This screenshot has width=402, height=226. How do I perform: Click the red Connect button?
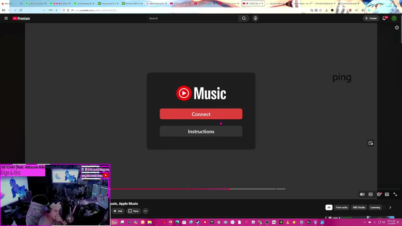pyautogui.click(x=201, y=114)
